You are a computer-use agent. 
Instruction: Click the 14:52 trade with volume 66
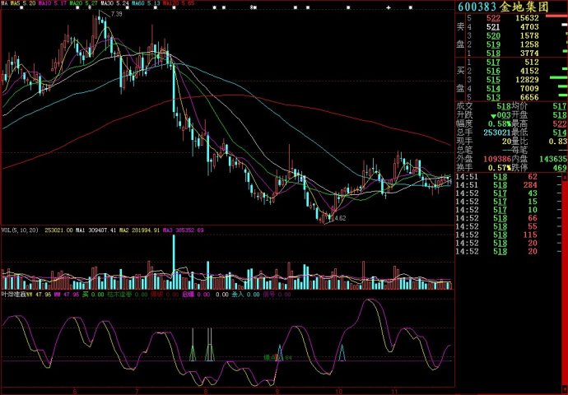508,218
